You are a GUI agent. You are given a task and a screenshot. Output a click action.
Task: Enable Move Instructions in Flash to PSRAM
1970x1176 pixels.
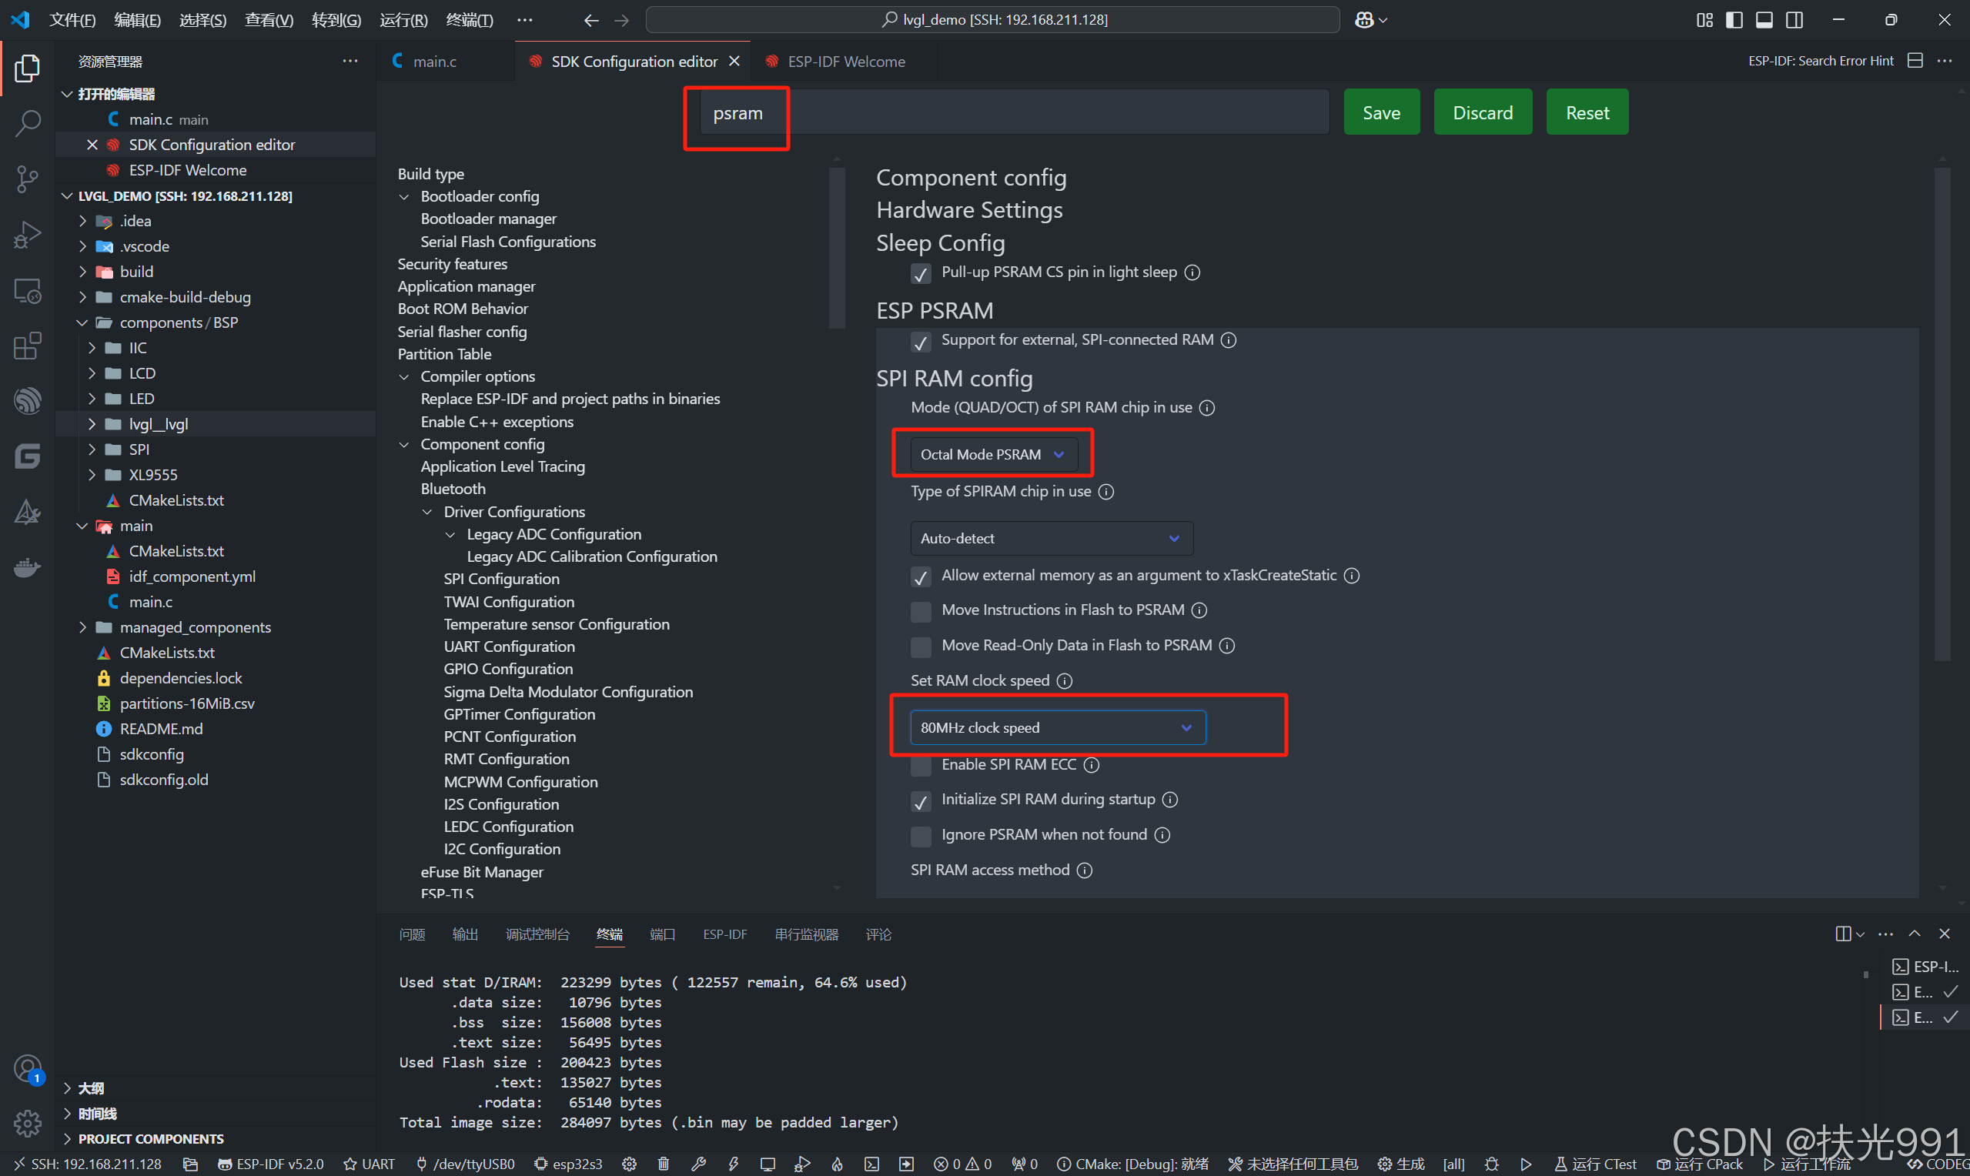click(x=920, y=611)
